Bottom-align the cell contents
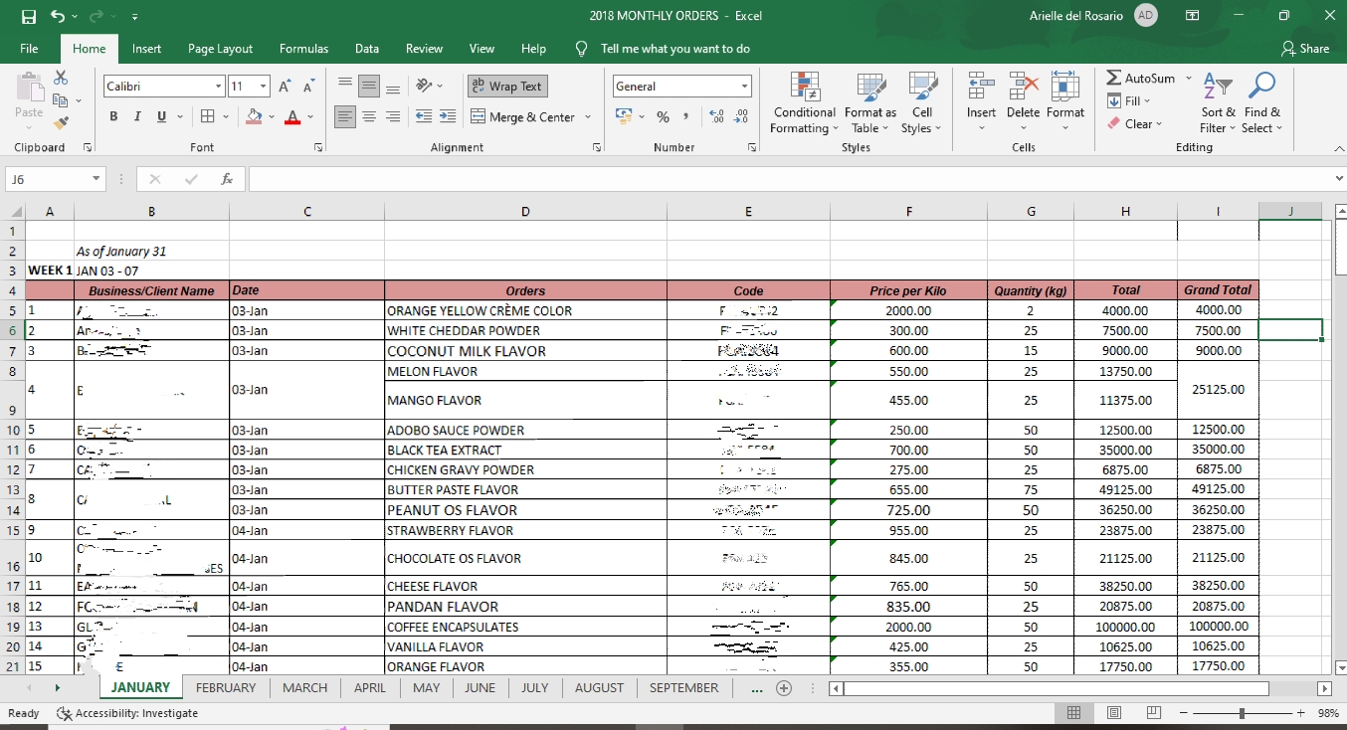The image size is (1347, 730). 393,87
